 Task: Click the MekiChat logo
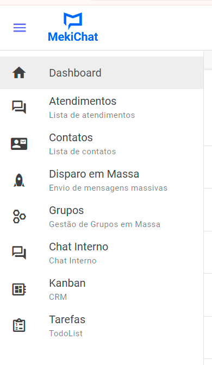73,27
